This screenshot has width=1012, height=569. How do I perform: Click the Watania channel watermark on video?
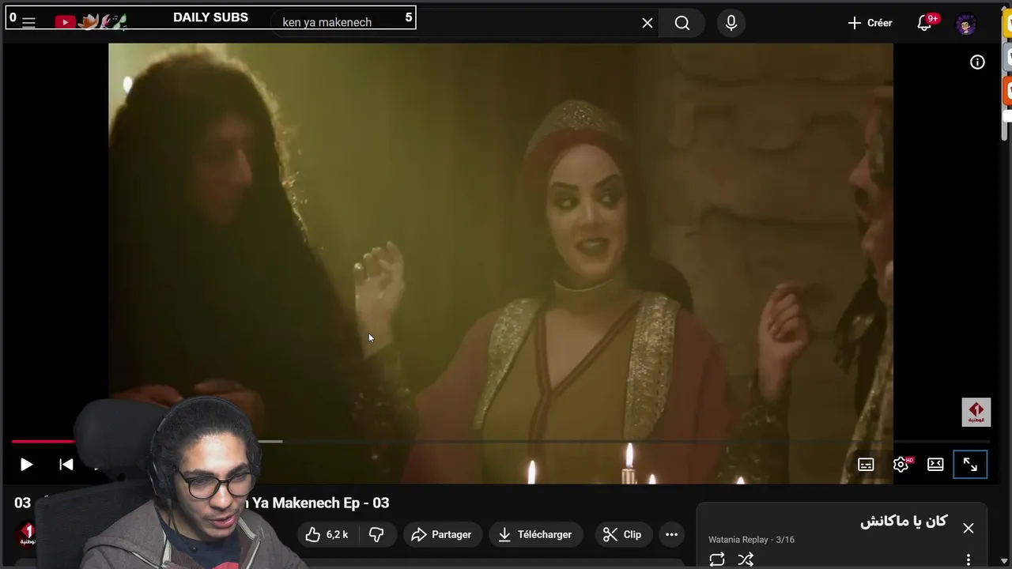976,413
